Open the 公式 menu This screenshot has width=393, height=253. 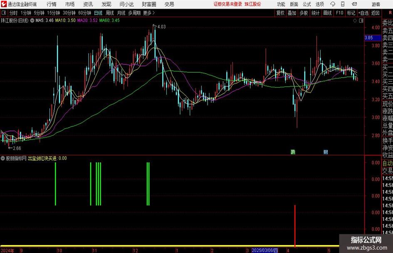tap(307, 4)
